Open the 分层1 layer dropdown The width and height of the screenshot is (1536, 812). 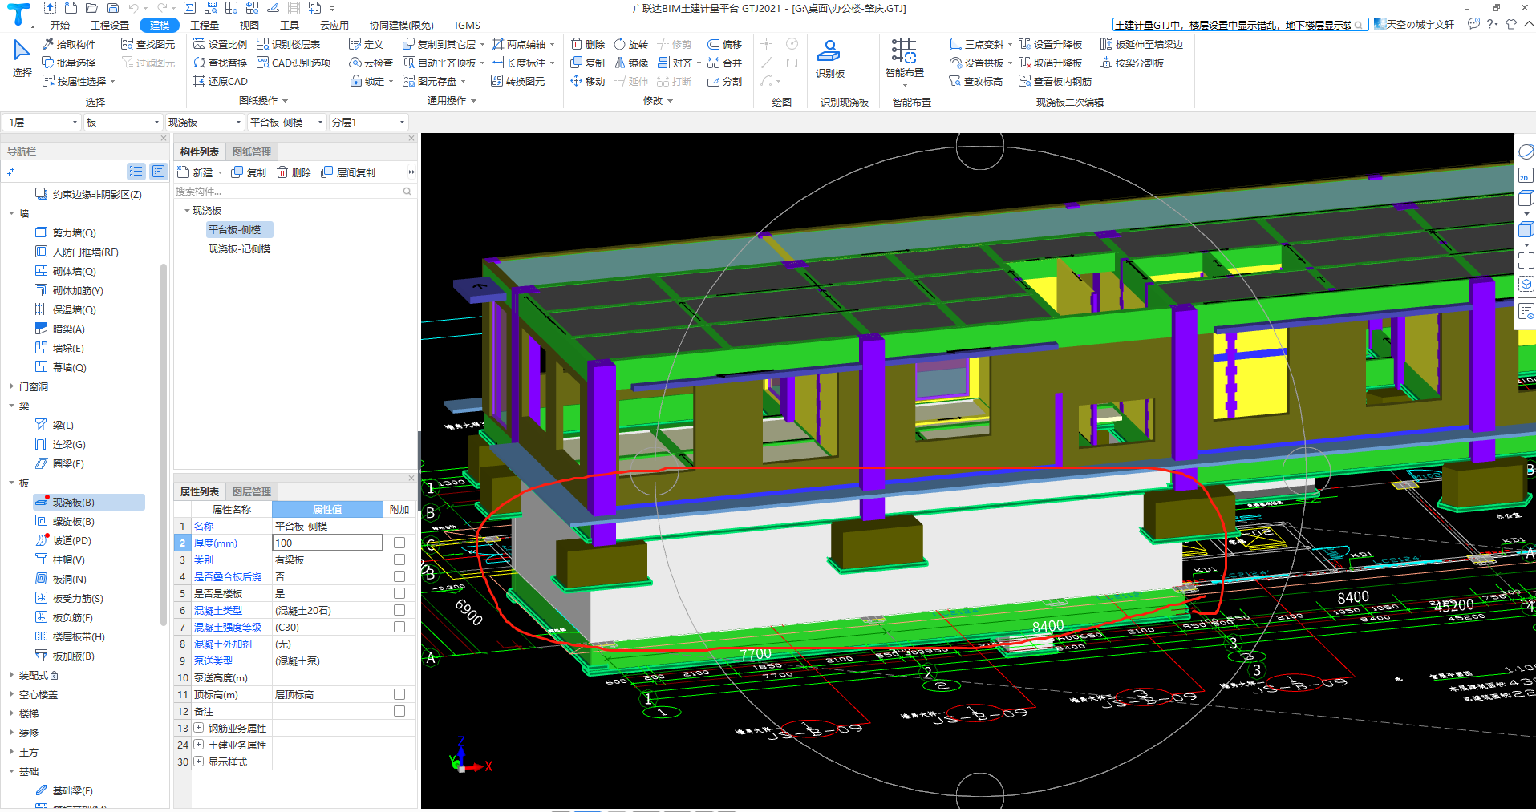point(369,122)
